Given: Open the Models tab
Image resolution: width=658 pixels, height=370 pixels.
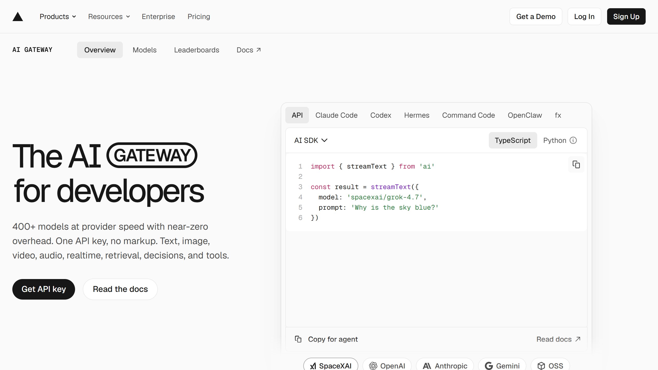Looking at the screenshot, I should click(144, 50).
